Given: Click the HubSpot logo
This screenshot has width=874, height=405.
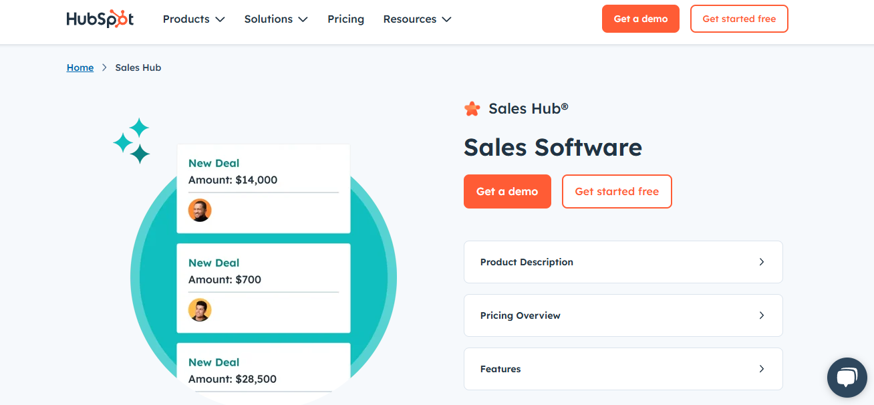Looking at the screenshot, I should pyautogui.click(x=100, y=19).
